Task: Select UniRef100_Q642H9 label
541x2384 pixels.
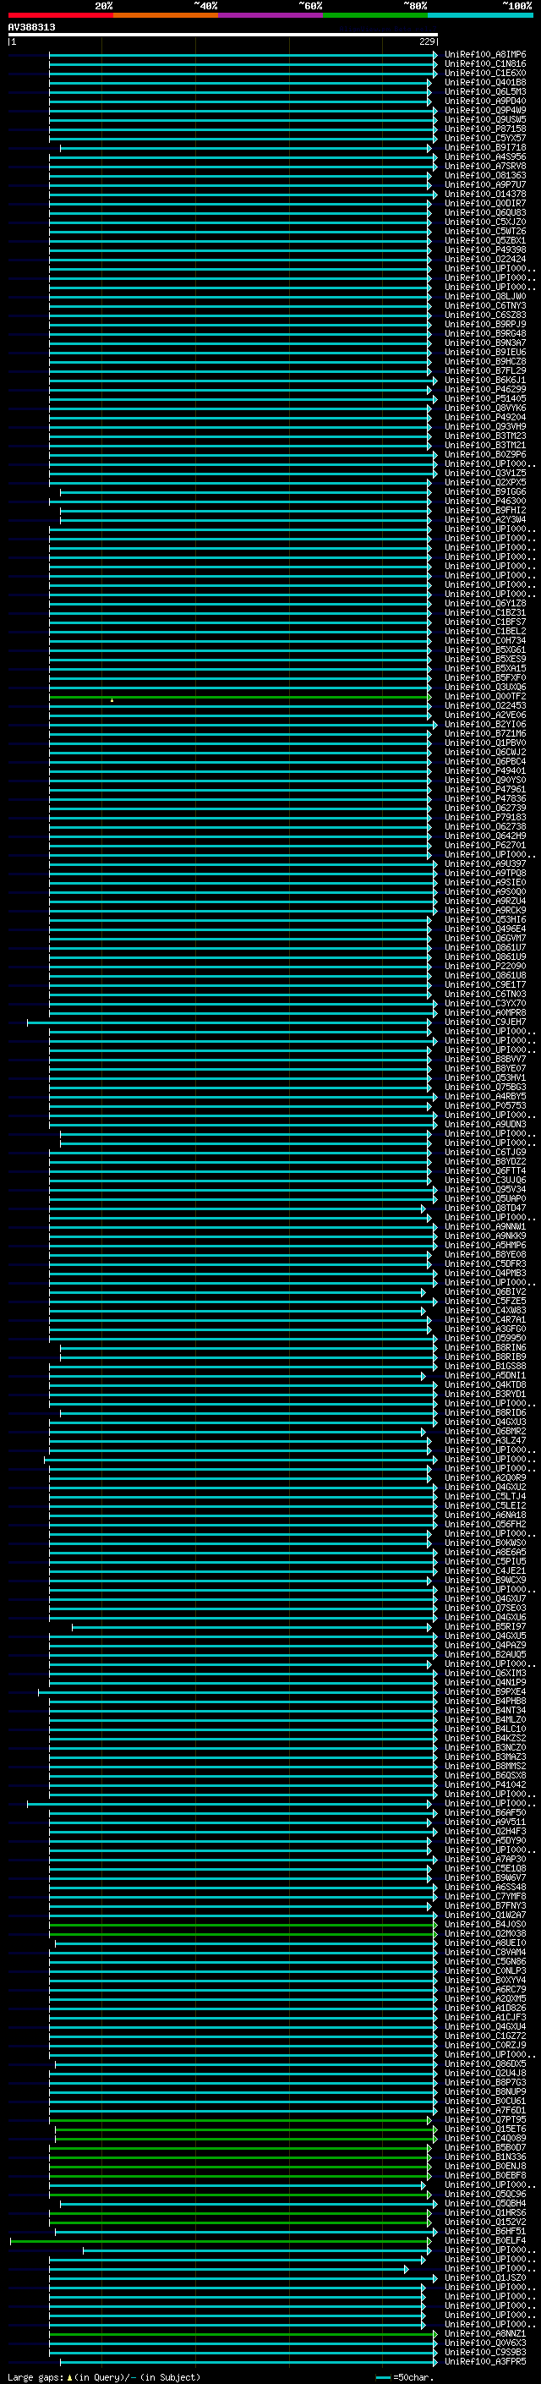Action: click(x=484, y=836)
